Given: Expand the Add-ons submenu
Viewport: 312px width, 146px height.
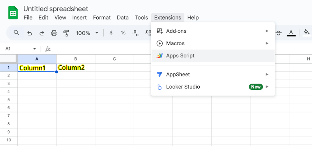Looking at the screenshot, I should pos(213,31).
